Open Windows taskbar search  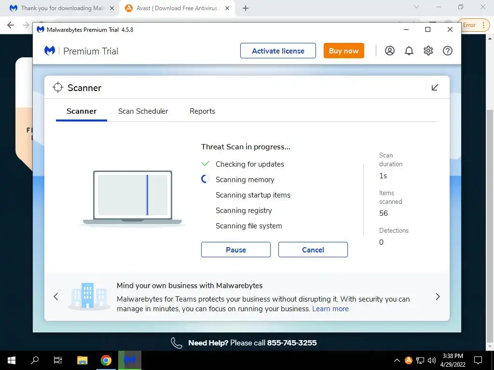(35, 360)
